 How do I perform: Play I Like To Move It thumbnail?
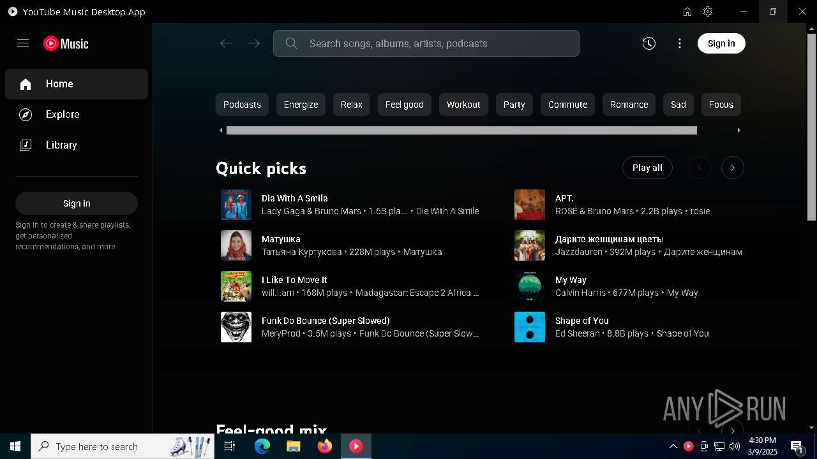(236, 286)
